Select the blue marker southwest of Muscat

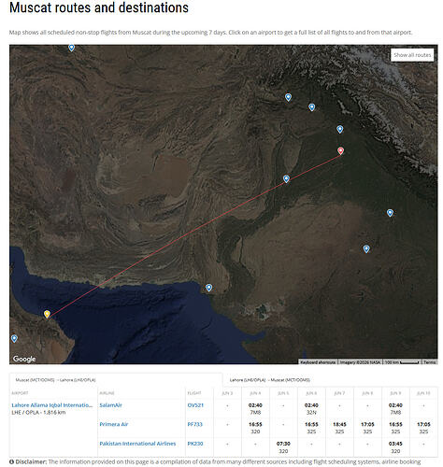[14, 338]
